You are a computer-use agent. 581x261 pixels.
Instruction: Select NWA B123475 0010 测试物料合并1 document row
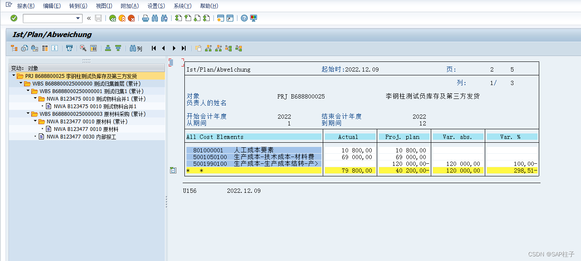[x=87, y=106]
